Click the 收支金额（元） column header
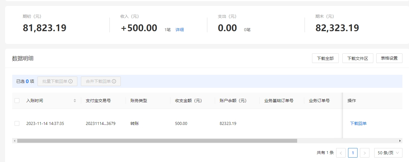 [x=189, y=101]
